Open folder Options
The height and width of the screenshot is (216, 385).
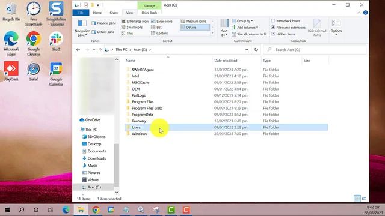pos(336,28)
